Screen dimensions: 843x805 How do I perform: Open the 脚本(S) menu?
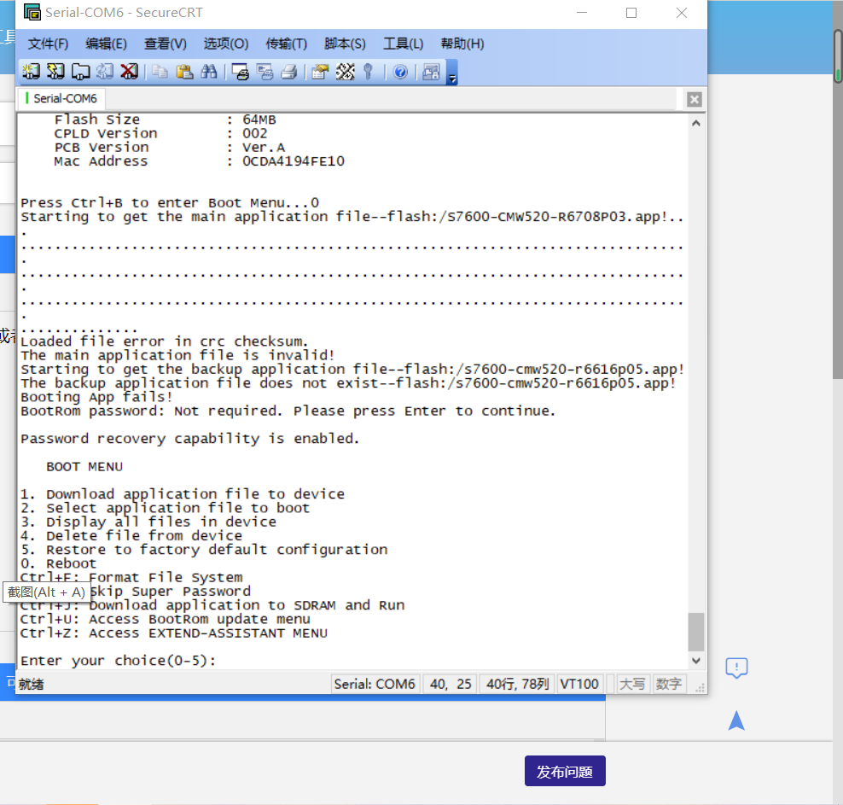345,44
